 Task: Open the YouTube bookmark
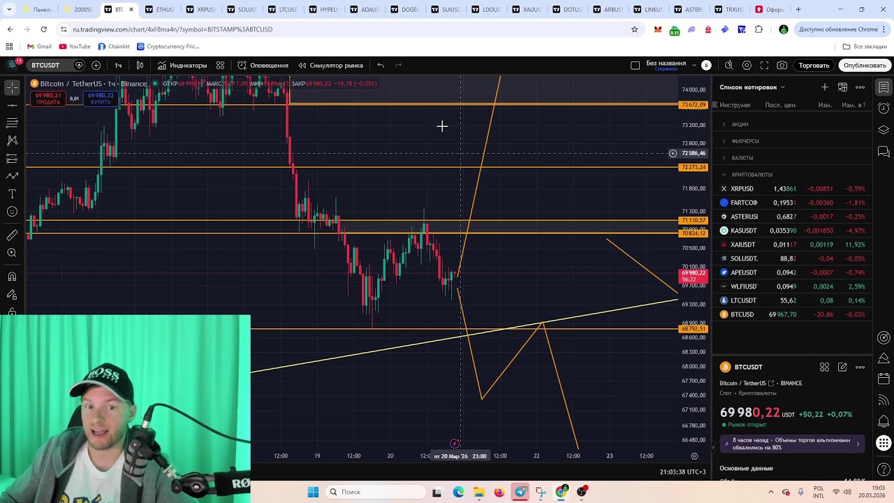(75, 47)
